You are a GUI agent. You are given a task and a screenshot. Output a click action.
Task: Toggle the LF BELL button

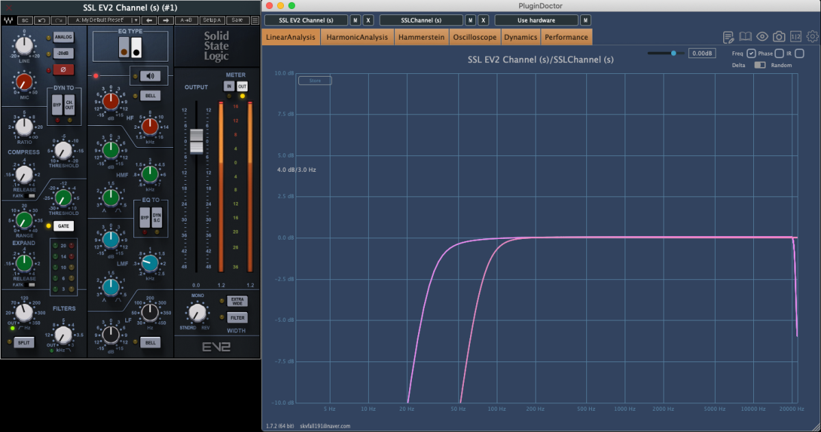point(150,342)
